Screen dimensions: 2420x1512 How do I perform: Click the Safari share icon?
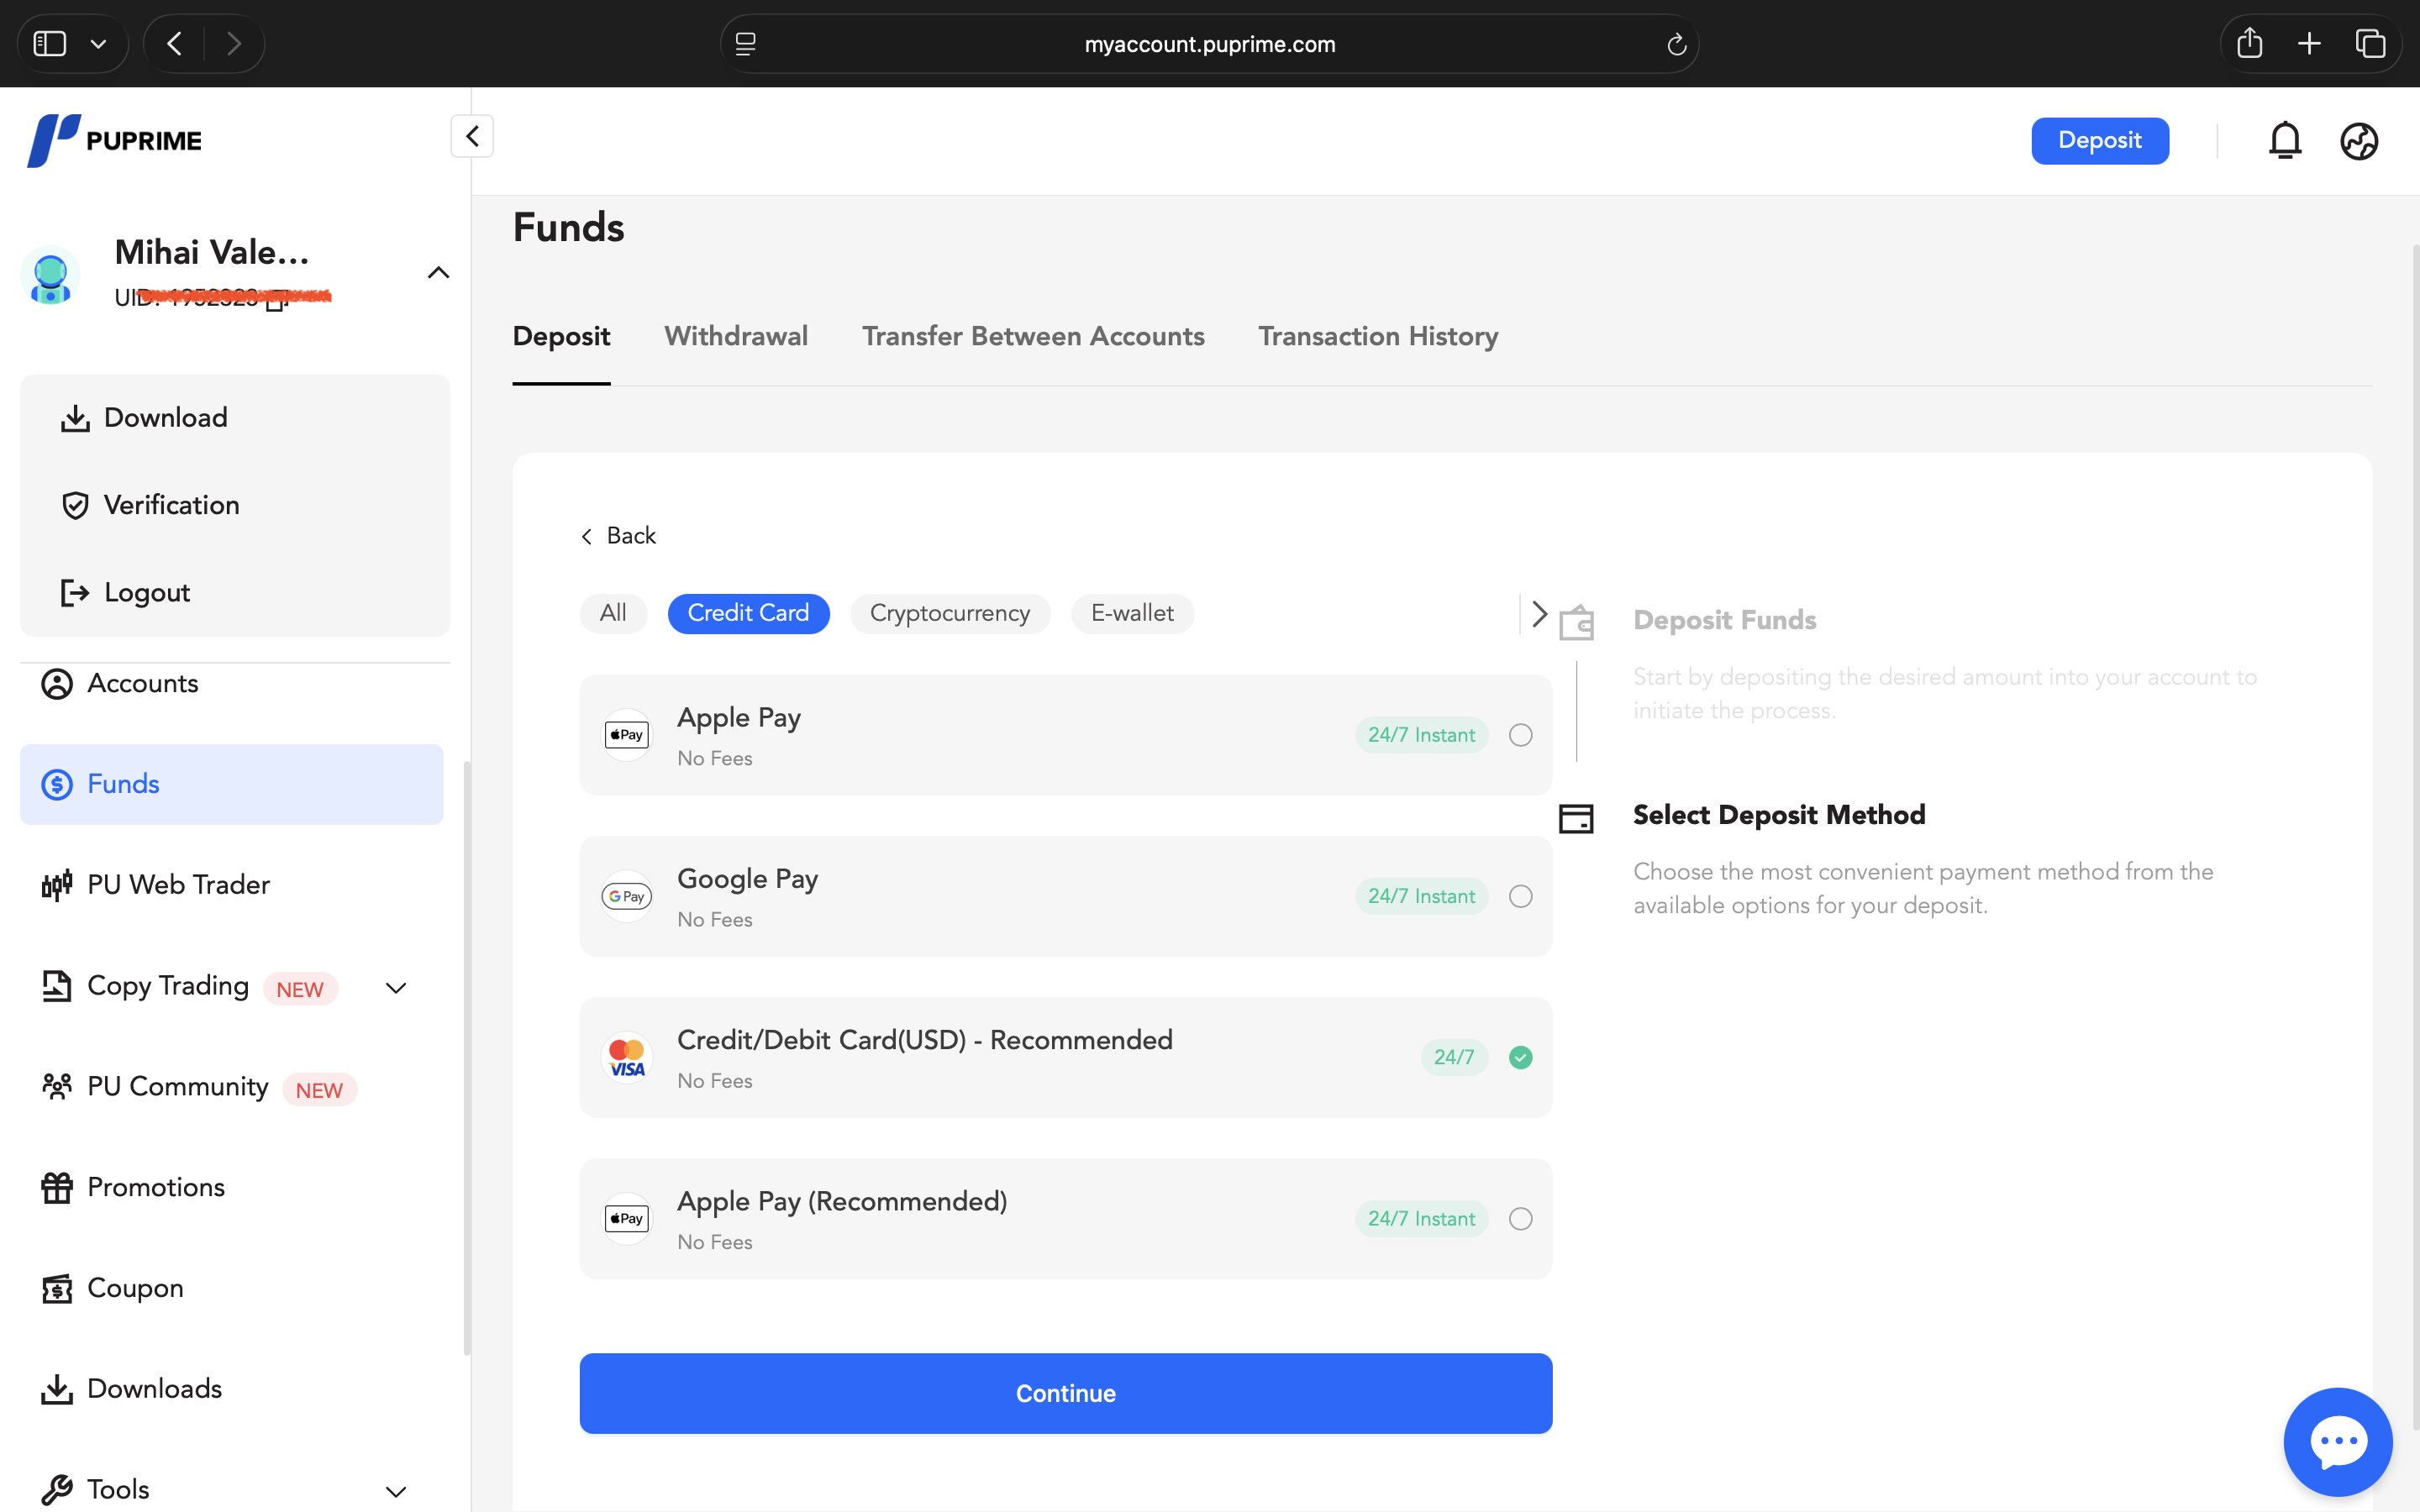pos(2249,43)
